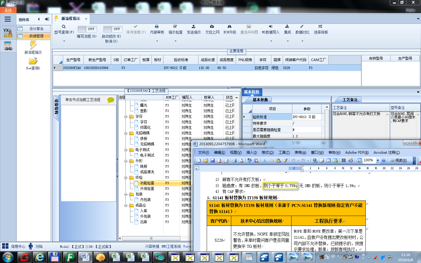Screen dimensions: 421x263
Task: Open dropdown arrow under 指示检查
Action: point(175,41)
